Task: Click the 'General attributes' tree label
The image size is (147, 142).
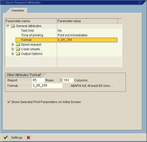Action: pos(29,26)
